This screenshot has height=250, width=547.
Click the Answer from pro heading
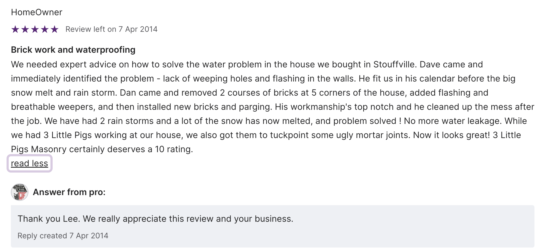69,192
